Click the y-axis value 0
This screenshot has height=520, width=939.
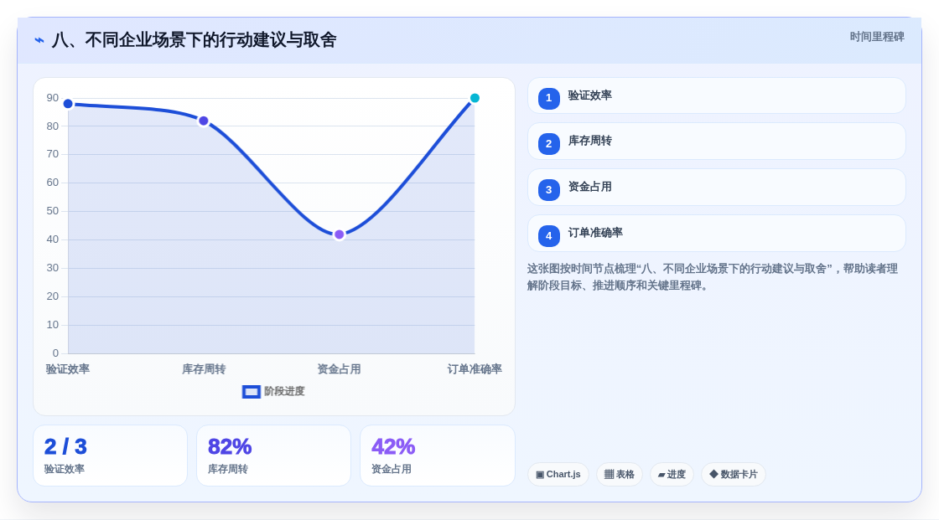coord(55,353)
